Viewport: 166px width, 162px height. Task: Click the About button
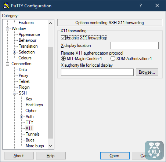coord(19,156)
